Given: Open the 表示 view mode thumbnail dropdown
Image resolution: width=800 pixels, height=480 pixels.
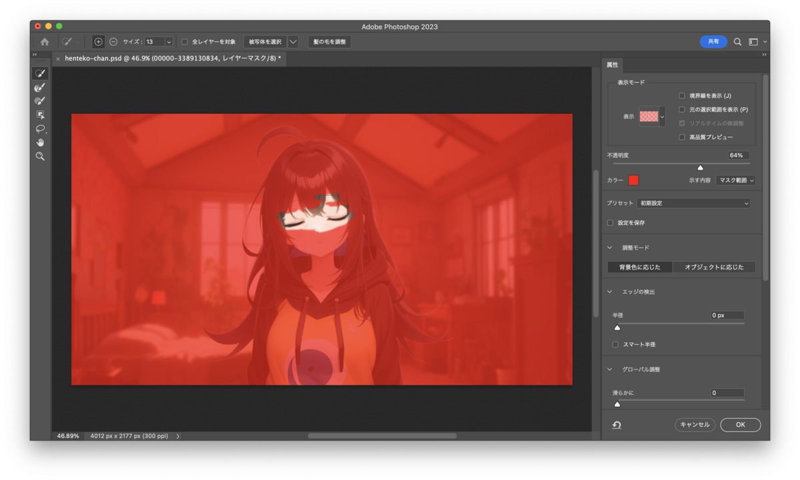Looking at the screenshot, I should tap(652, 117).
